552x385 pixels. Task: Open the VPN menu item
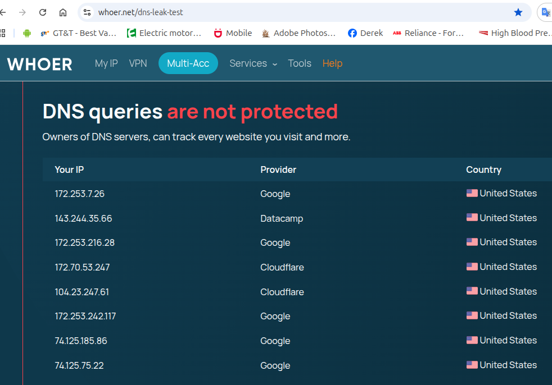[x=138, y=63]
